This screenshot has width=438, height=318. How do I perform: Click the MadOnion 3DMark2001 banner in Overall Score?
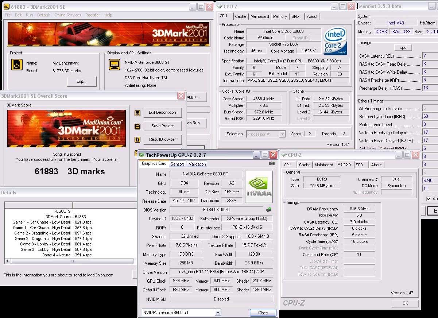pos(66,128)
